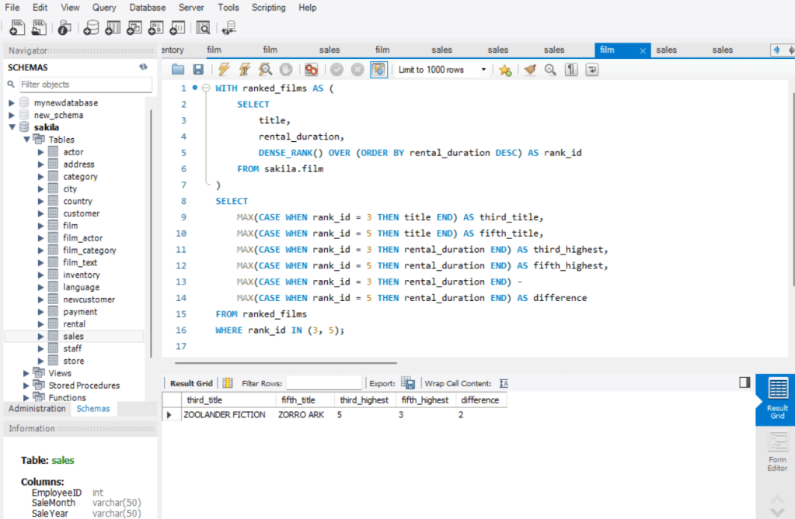This screenshot has height=519, width=795.
Task: Expand the mynewdatabase schema
Action: tap(12, 102)
